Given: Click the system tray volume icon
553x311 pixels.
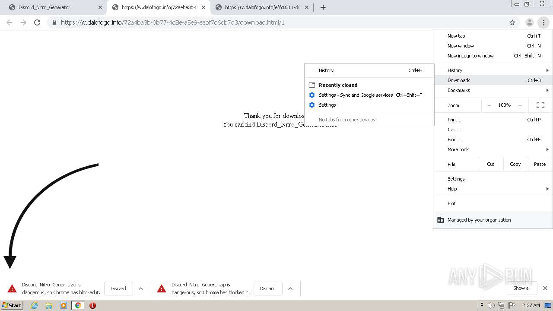Looking at the screenshot, I should 491,305.
